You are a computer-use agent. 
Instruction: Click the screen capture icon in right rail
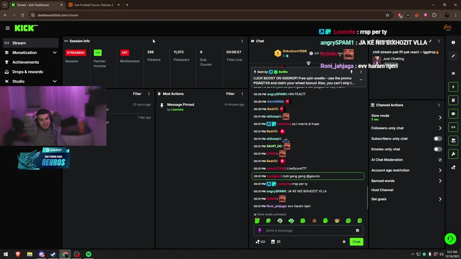tap(453, 73)
